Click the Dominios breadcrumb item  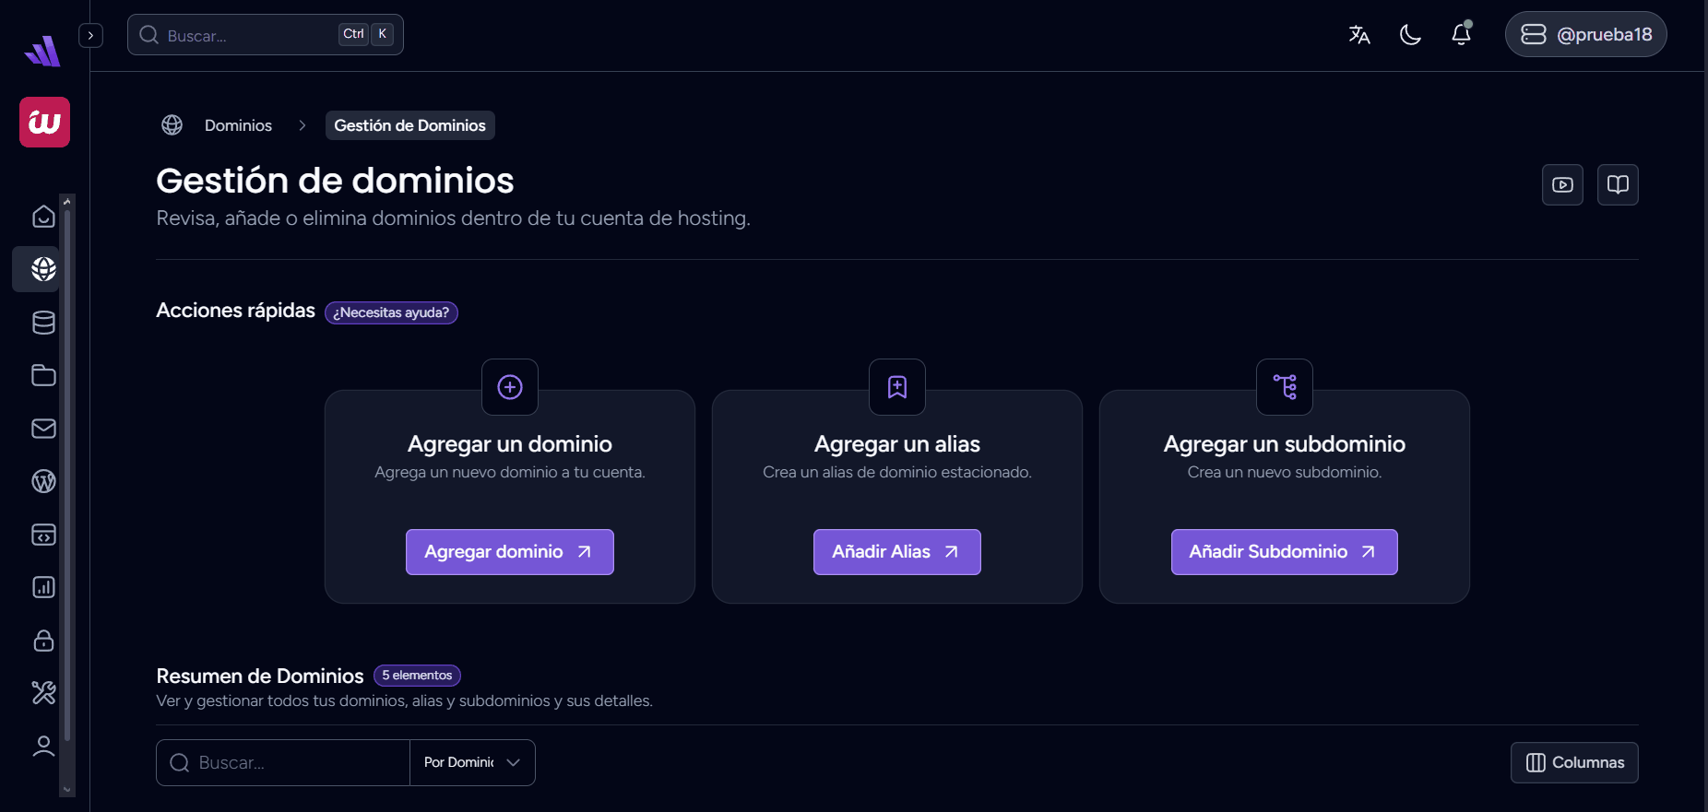click(238, 125)
